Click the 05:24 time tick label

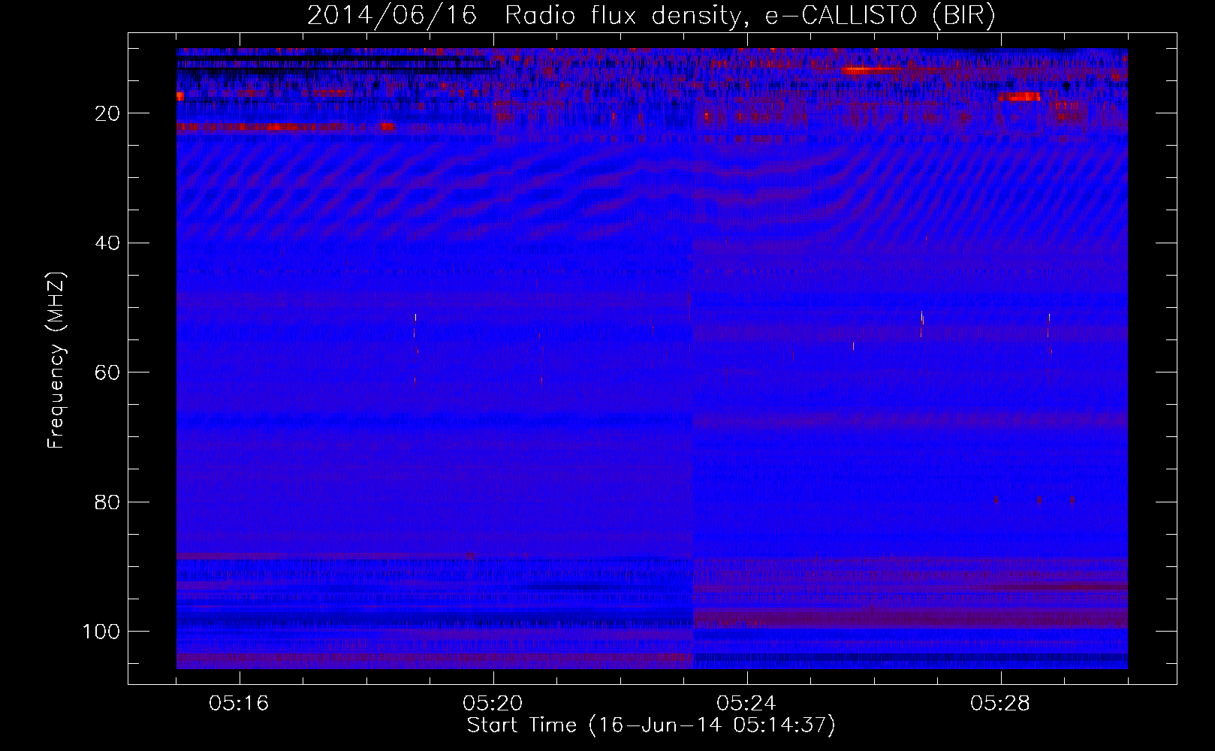pyautogui.click(x=746, y=704)
